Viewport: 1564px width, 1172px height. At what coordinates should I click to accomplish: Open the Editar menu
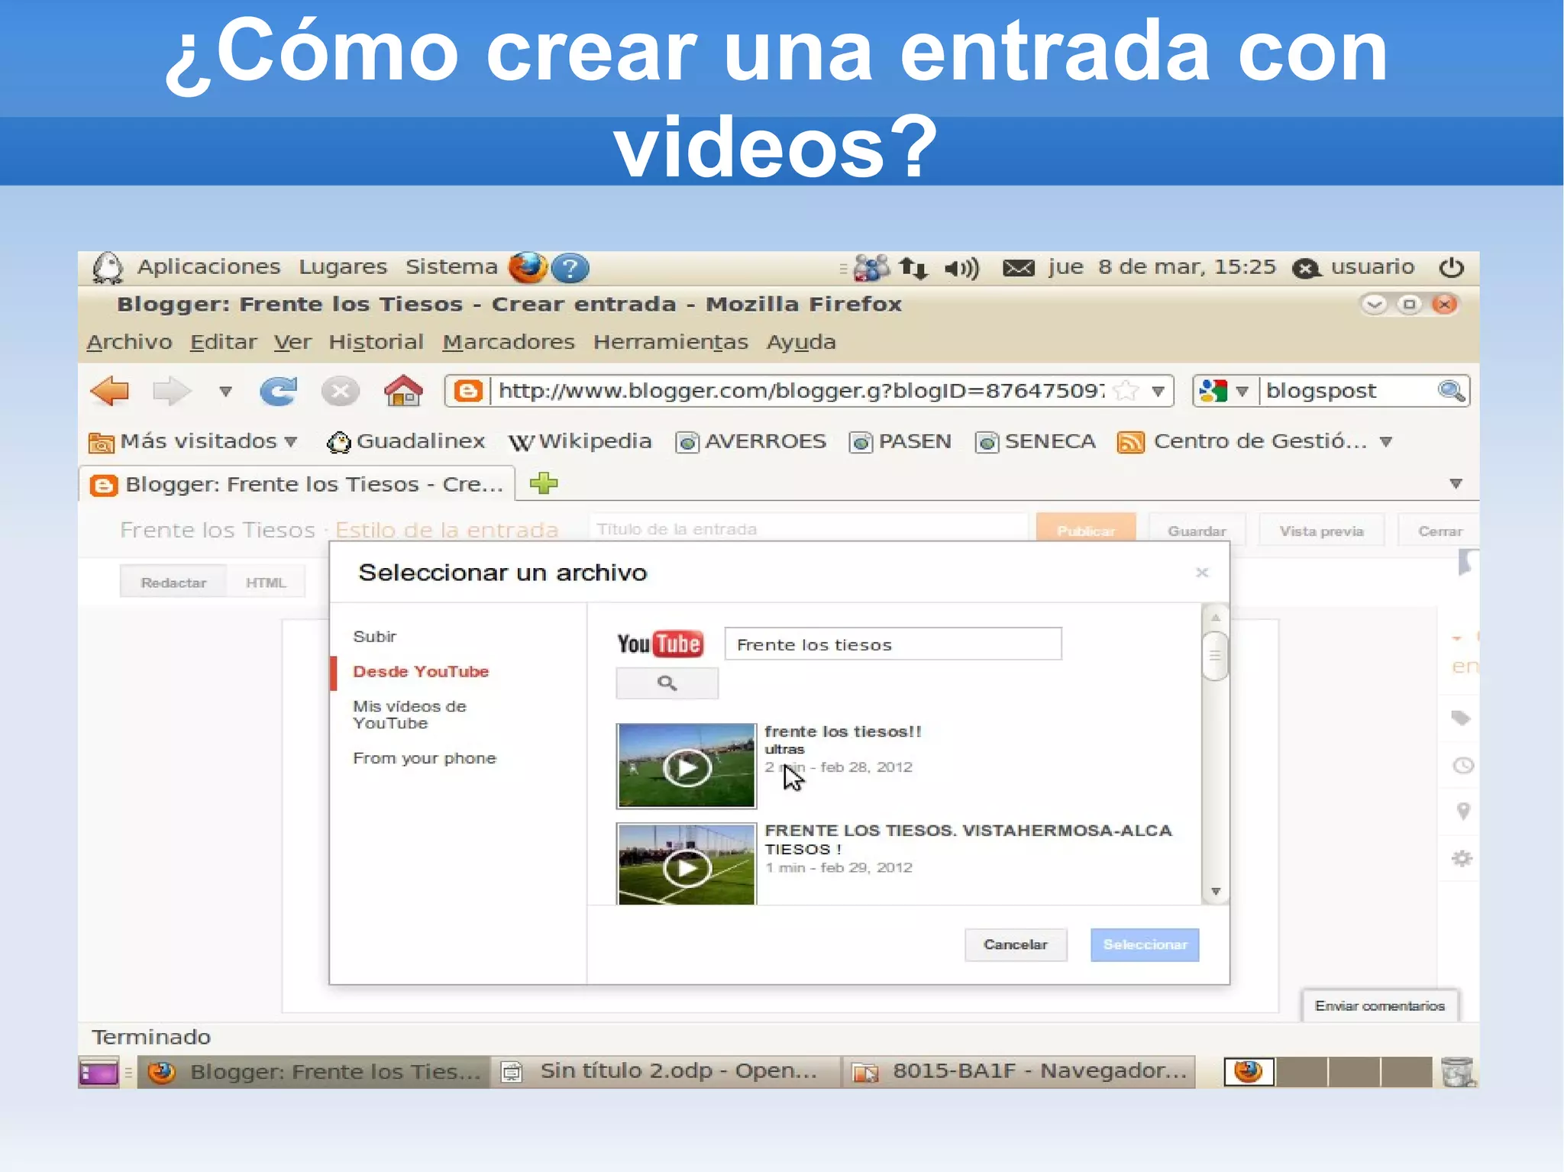click(x=223, y=342)
